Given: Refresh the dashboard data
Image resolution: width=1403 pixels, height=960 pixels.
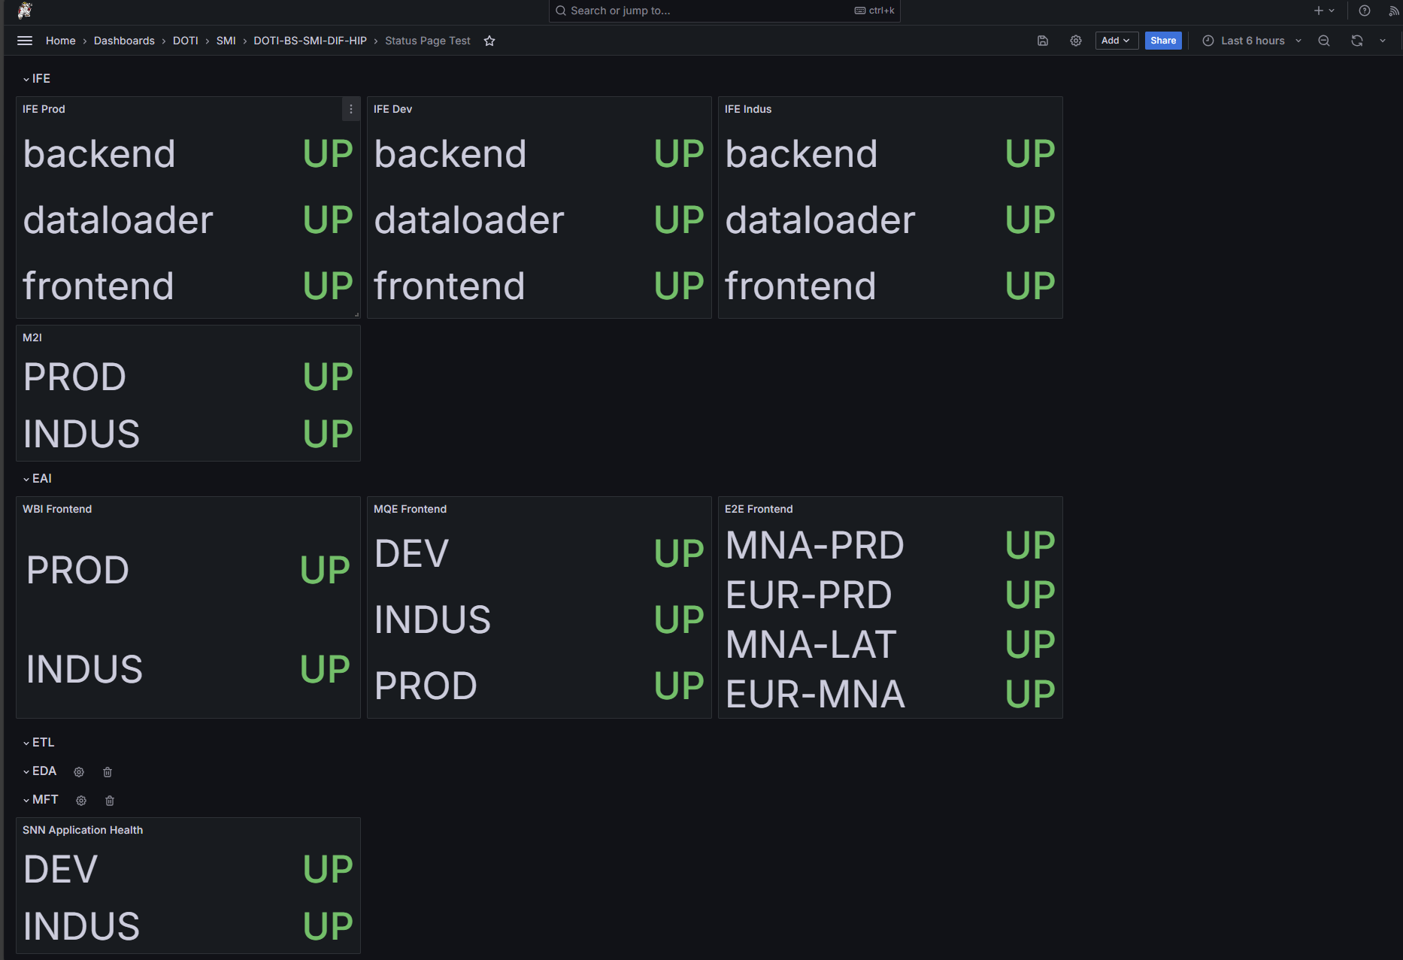Looking at the screenshot, I should pos(1357,41).
